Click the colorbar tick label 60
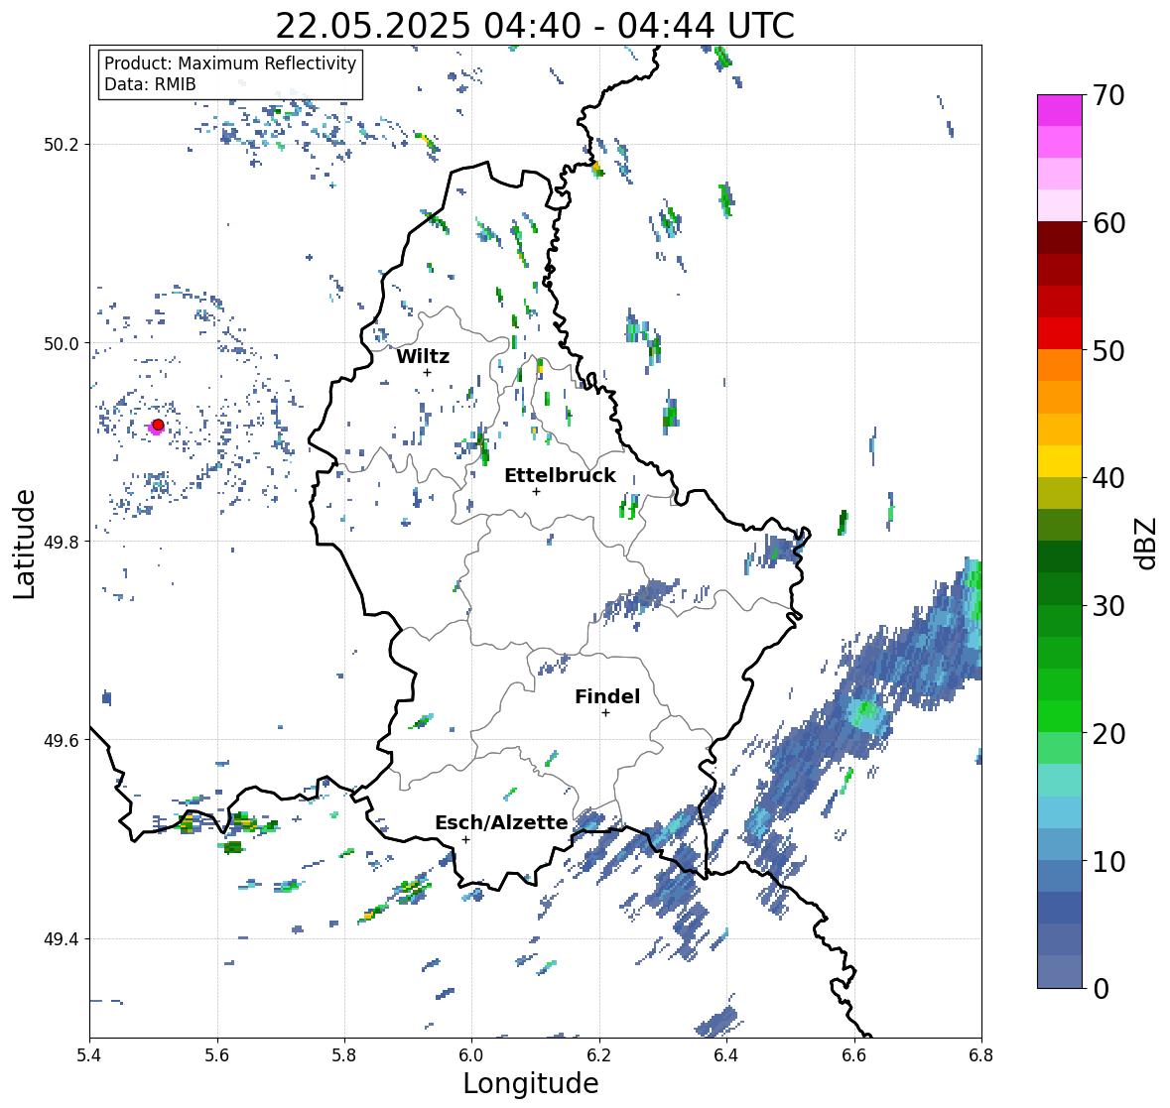The height and width of the screenshot is (1108, 1170). pos(1108,223)
